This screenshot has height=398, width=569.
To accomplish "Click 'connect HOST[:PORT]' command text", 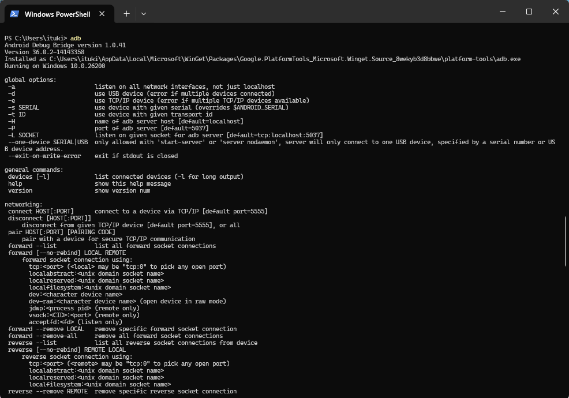I will point(40,211).
